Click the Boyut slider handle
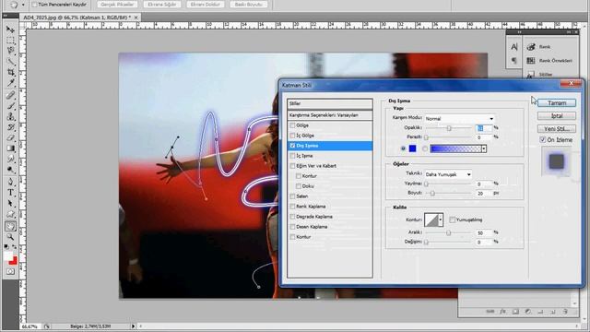The image size is (590, 332). point(432,193)
